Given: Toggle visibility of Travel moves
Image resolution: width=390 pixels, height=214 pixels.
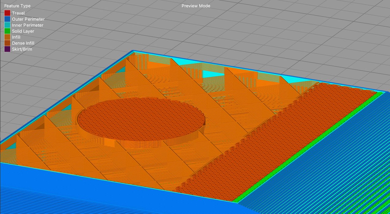Looking at the screenshot, I should (x=8, y=13).
